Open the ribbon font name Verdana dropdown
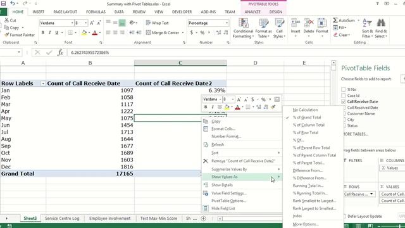This screenshot has width=405, height=228. (72, 23)
